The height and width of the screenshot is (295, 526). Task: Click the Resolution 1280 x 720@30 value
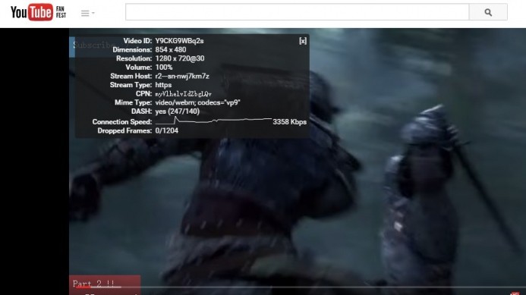click(x=180, y=58)
